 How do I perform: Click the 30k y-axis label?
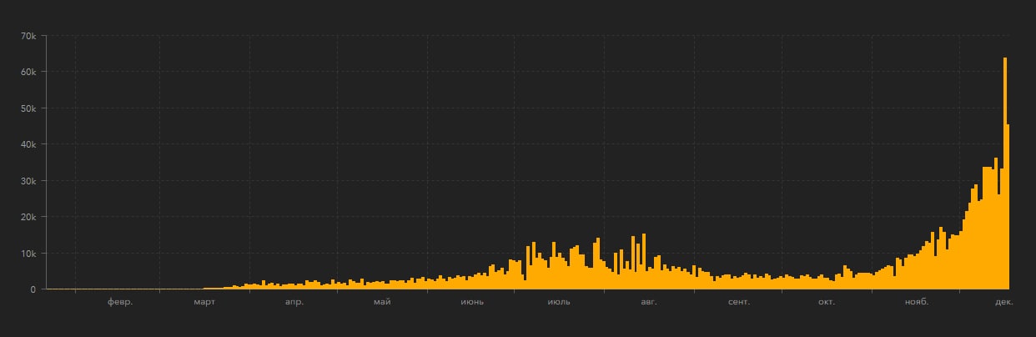coord(28,181)
